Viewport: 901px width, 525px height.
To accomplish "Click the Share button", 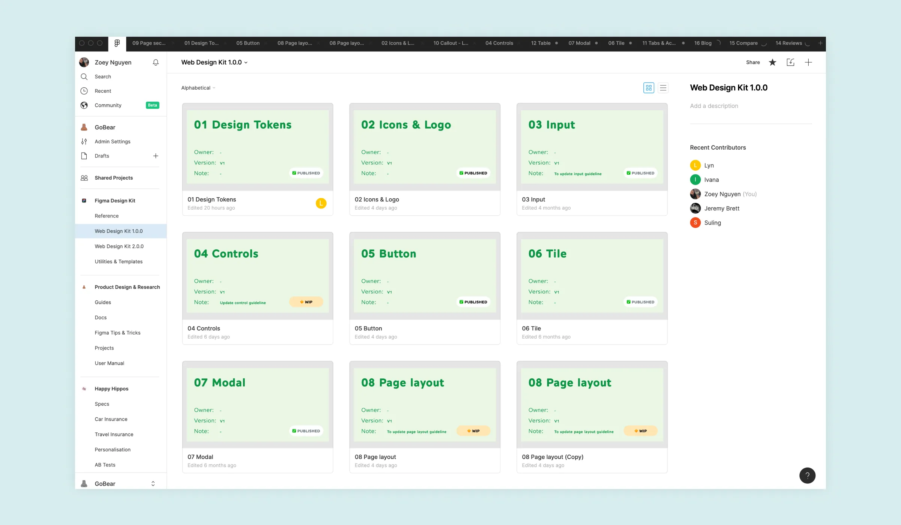I will (753, 62).
